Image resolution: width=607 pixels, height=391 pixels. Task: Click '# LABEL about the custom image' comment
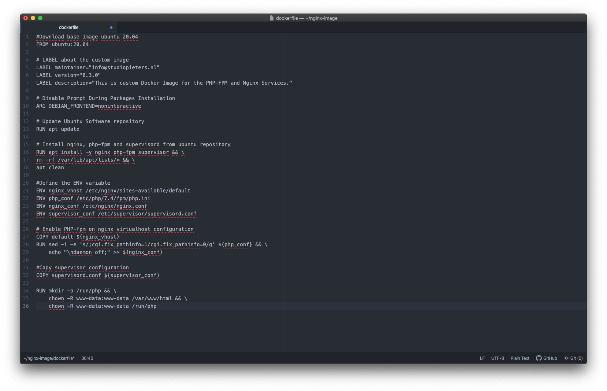click(82, 60)
